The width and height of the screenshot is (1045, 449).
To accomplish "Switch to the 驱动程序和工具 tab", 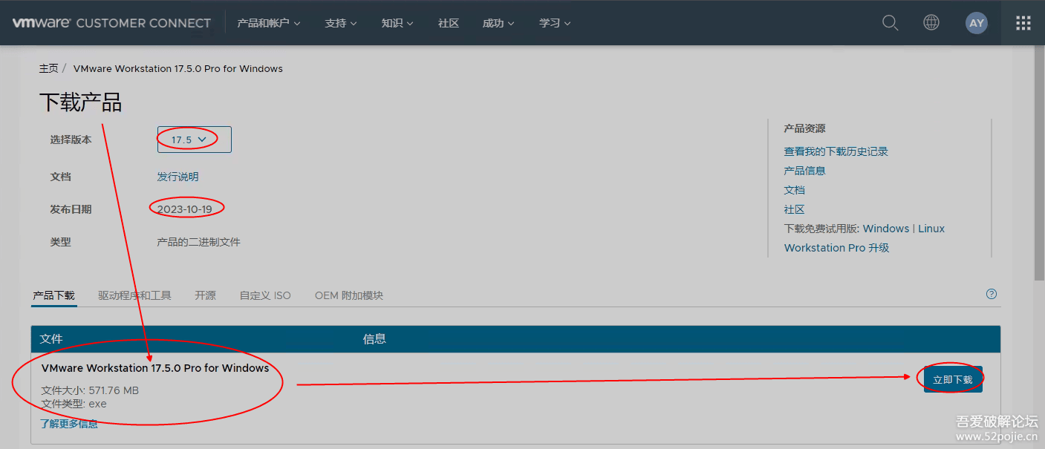I will point(134,295).
